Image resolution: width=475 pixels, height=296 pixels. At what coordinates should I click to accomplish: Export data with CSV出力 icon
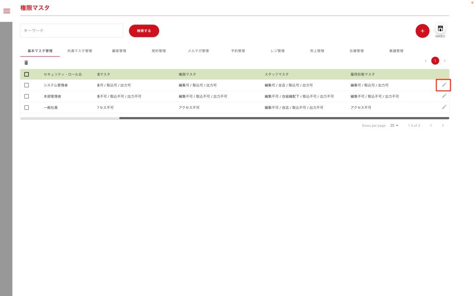(x=440, y=30)
